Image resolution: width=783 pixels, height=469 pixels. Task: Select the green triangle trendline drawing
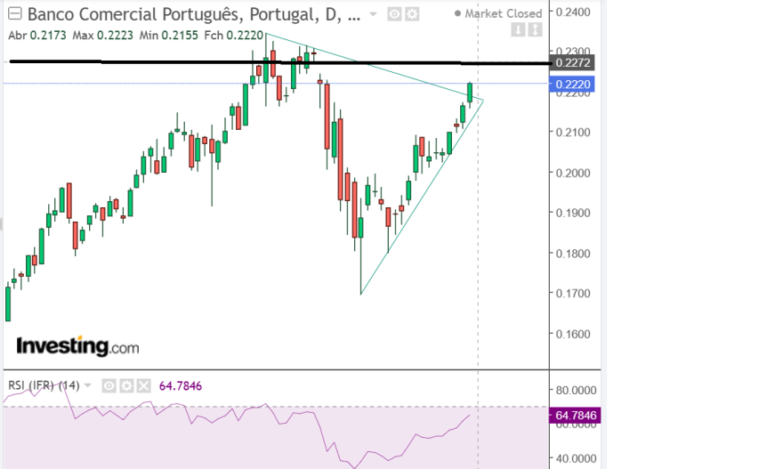click(x=422, y=198)
